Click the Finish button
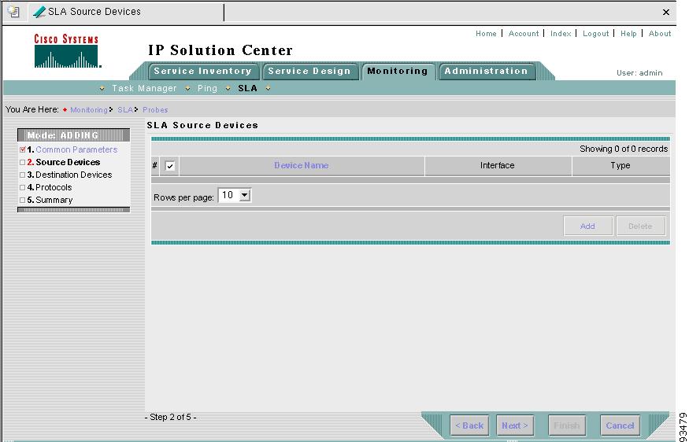The width and height of the screenshot is (689, 442). tap(567, 425)
